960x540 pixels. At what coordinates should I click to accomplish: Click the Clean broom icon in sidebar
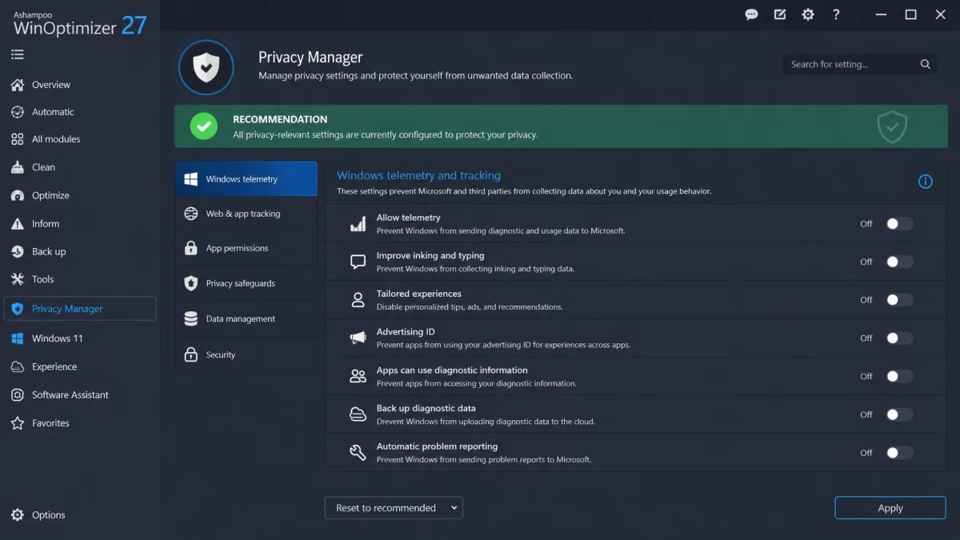(18, 167)
